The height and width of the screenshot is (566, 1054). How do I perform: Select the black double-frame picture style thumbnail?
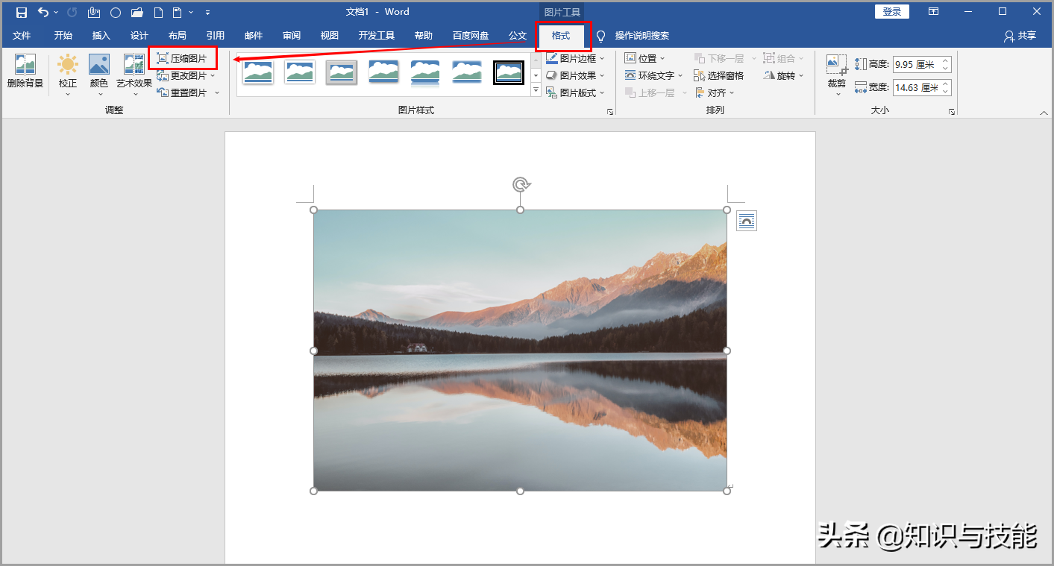click(x=509, y=72)
